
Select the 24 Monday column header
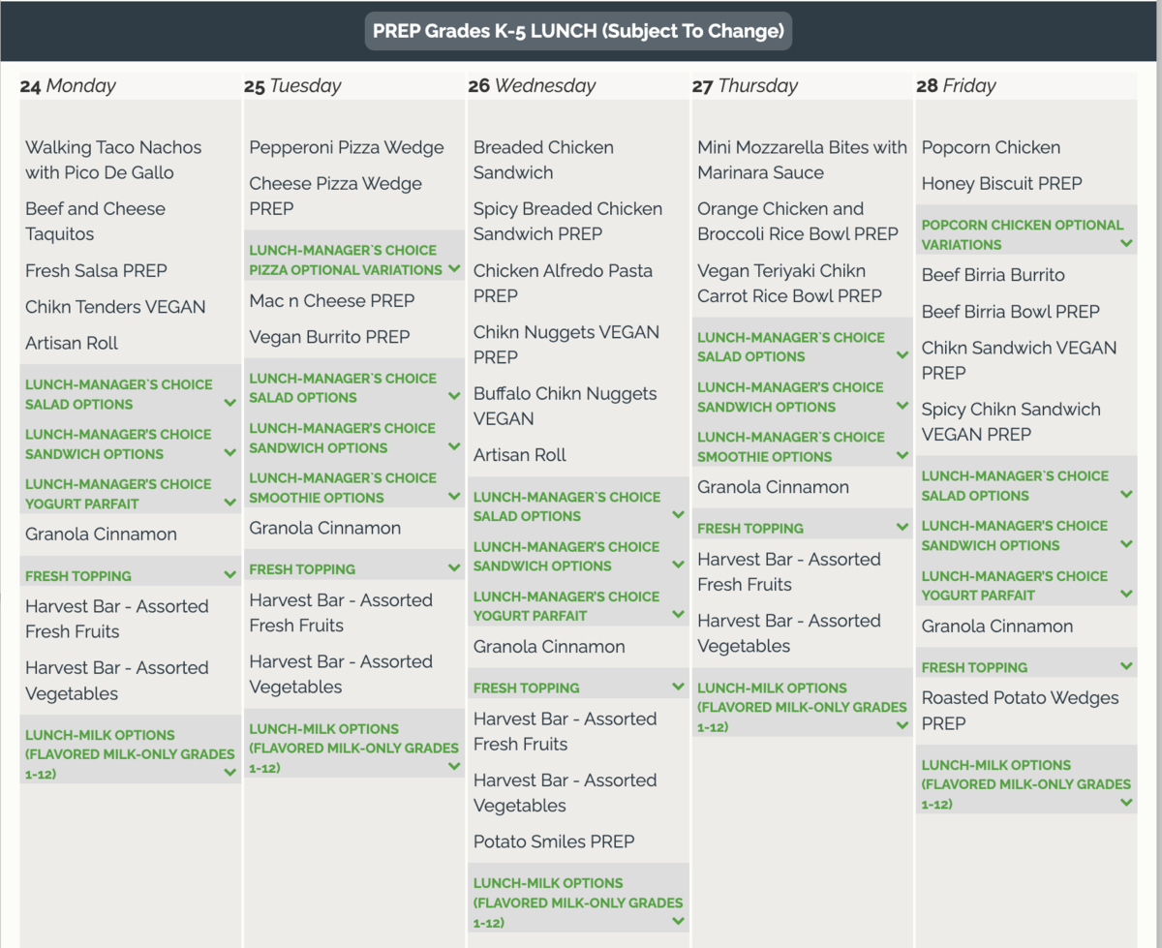pos(68,85)
